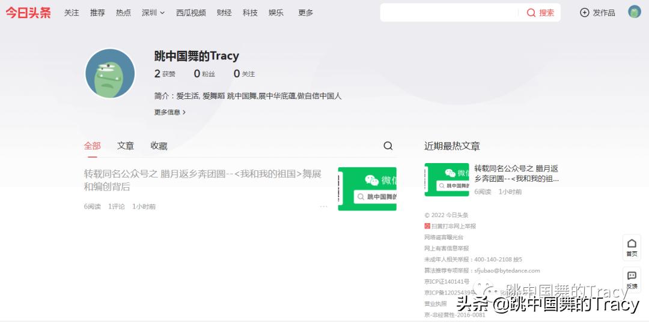Open the 科技 navigation item
Screen dimensions: 649x322
250,13
